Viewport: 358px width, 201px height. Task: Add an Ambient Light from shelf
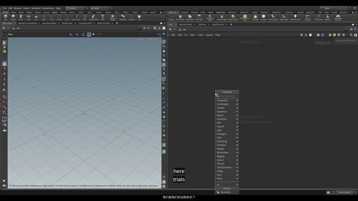tap(295, 17)
